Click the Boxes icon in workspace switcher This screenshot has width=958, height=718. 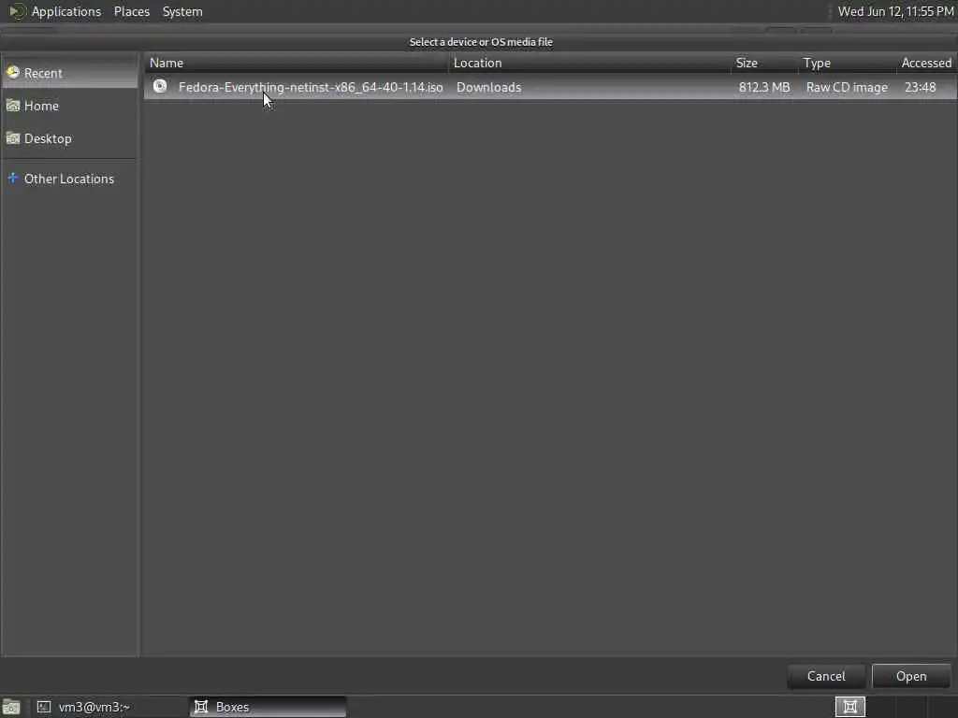849,707
